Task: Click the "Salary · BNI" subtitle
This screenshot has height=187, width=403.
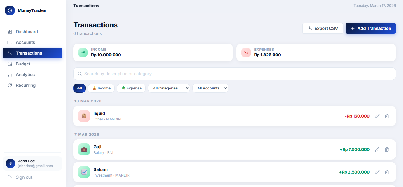Action: (x=103, y=153)
